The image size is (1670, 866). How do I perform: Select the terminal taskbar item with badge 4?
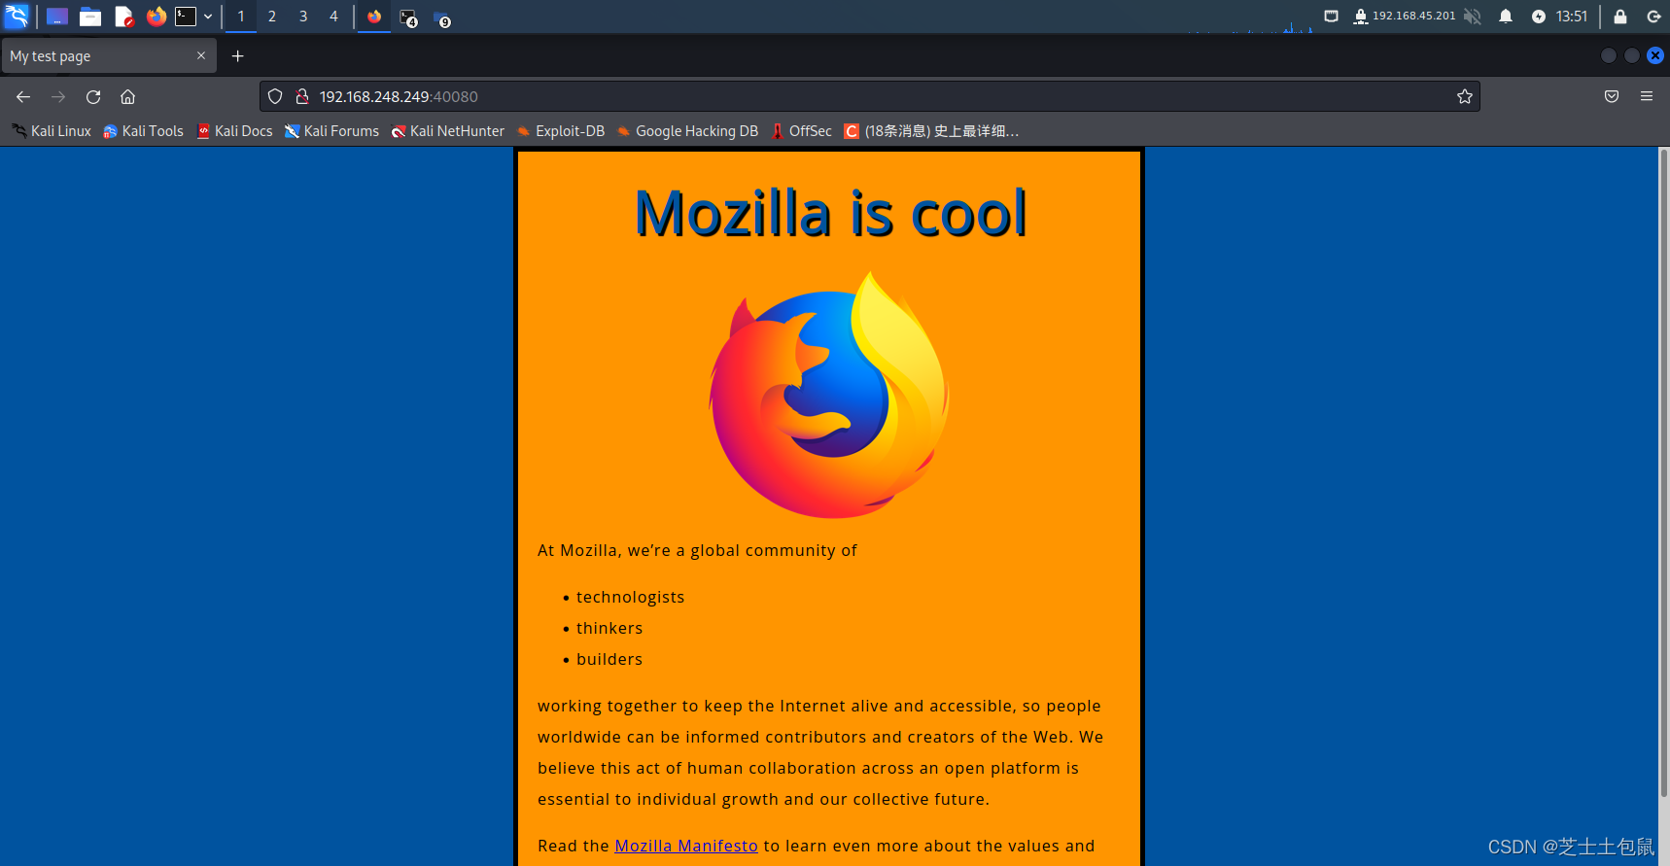408,17
